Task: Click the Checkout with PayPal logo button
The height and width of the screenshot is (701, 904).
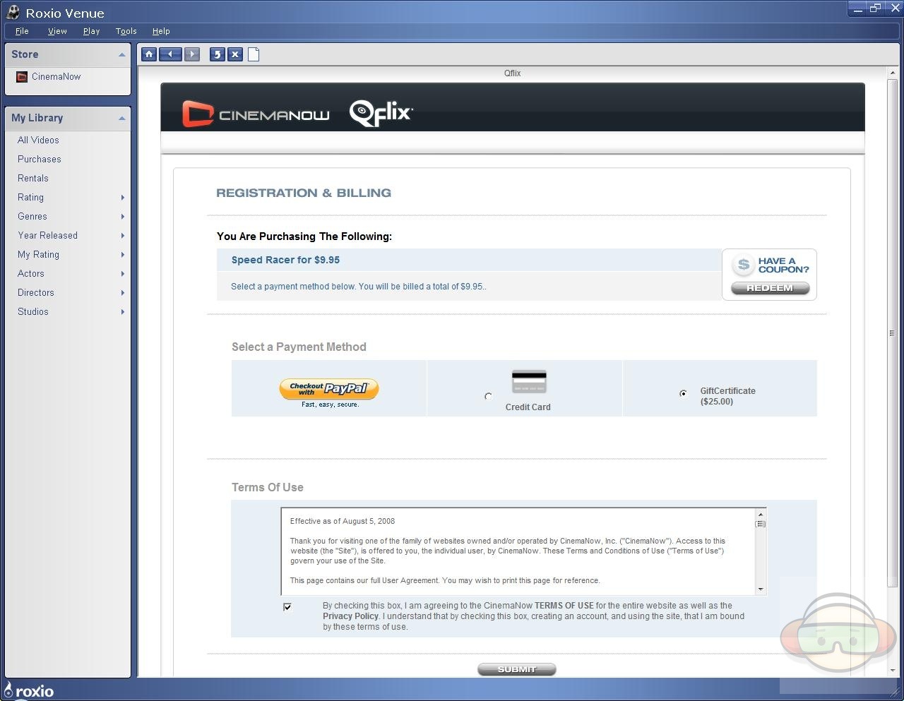Action: [329, 389]
